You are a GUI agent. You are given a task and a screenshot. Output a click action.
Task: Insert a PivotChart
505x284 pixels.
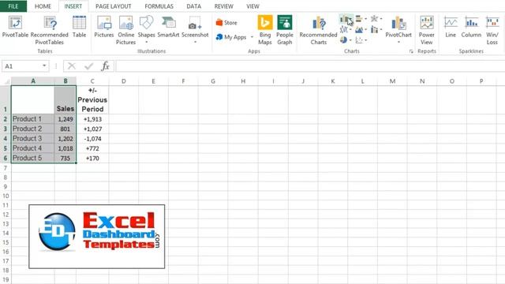pos(398,27)
